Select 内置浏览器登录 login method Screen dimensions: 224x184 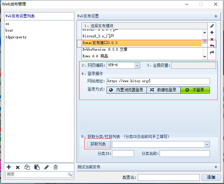[126, 90]
